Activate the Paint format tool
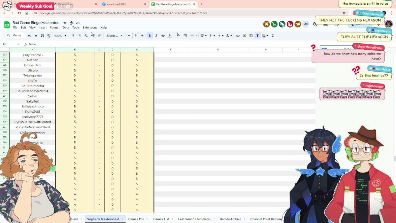The height and width of the screenshot is (223, 396). (x=49, y=36)
